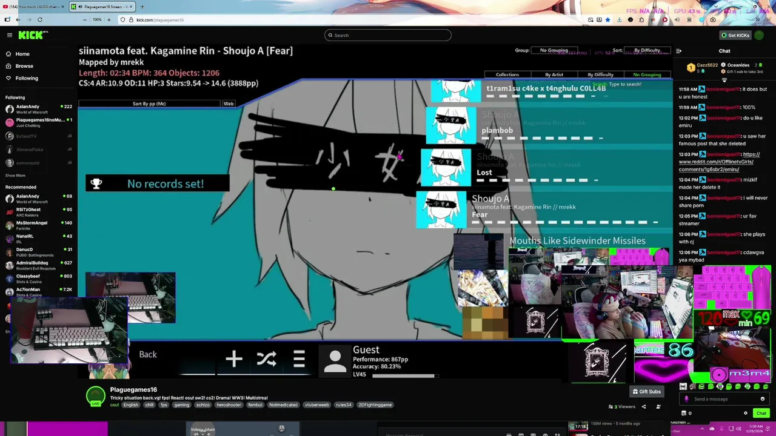776x436 pixels.
Task: Collapse the chat panel icon
Action: (678, 51)
